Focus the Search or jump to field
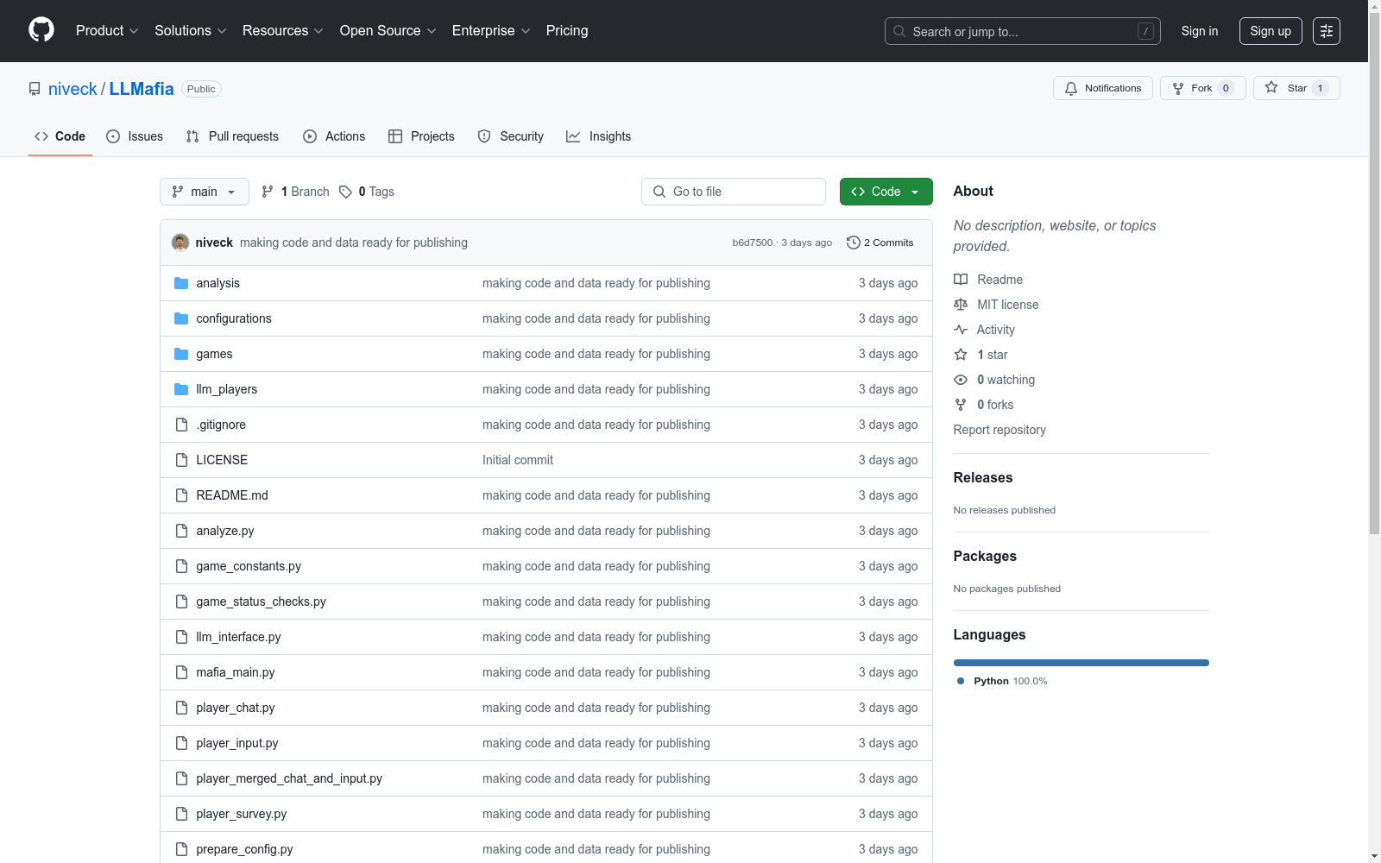Image resolution: width=1381 pixels, height=863 pixels. pyautogui.click(x=1023, y=31)
